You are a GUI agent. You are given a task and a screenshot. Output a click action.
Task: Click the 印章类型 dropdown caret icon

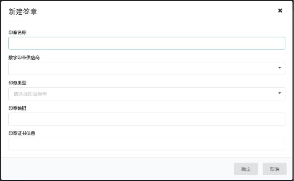pyautogui.click(x=280, y=93)
